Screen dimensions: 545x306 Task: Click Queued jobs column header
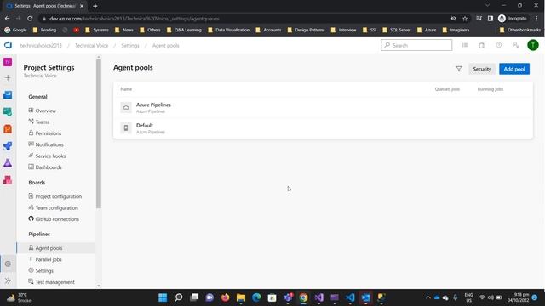(x=447, y=89)
